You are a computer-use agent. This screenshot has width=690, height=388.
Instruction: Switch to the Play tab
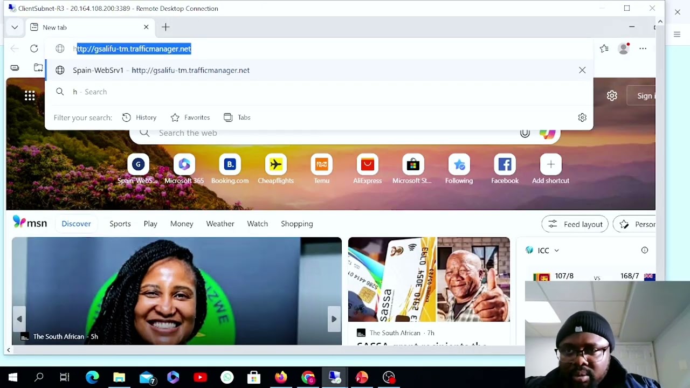tap(150, 224)
